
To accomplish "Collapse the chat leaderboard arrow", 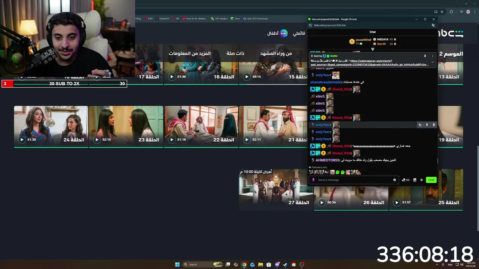I will pos(373,49).
